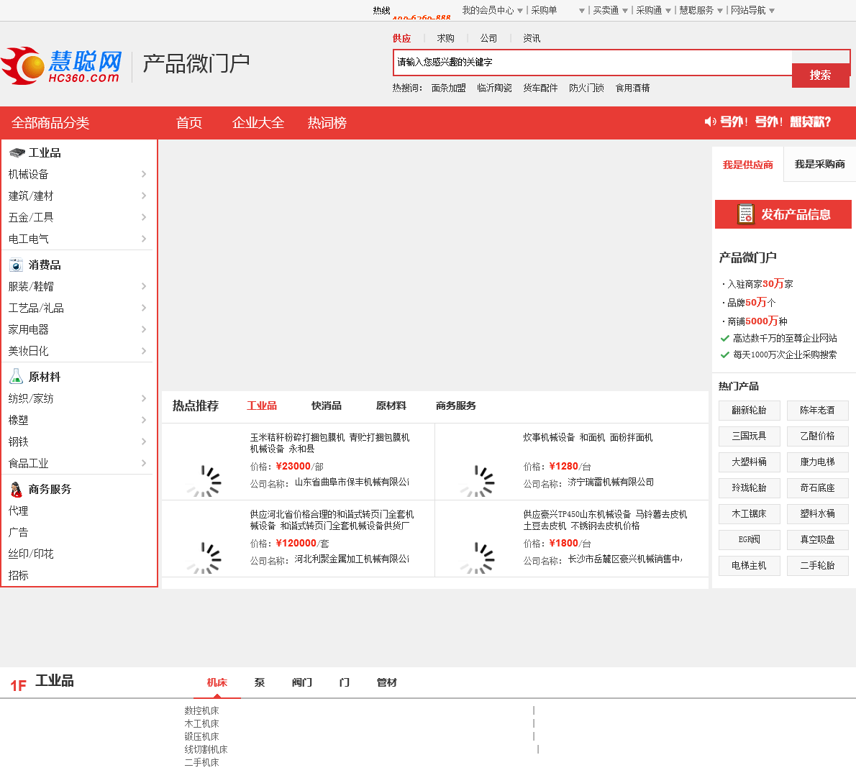Image resolution: width=856 pixels, height=778 pixels.
Task: Expand the 电工电气 category chevron
Action: (144, 239)
